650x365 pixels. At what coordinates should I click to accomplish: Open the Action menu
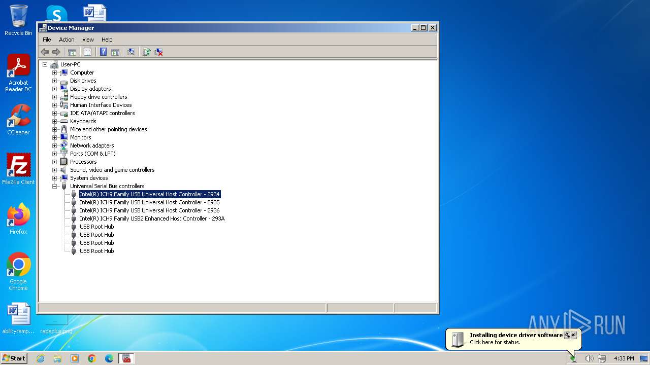tap(67, 40)
